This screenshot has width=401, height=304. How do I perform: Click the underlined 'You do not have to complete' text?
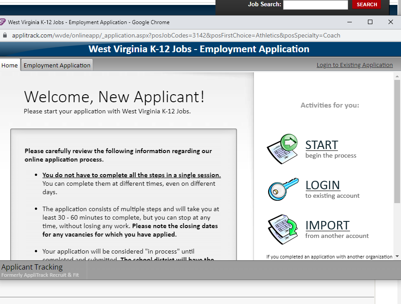coord(131,175)
